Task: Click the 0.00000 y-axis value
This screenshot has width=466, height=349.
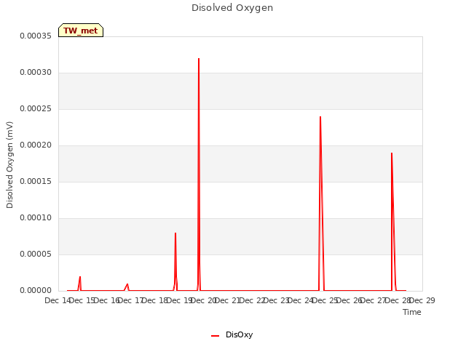Action: point(36,291)
